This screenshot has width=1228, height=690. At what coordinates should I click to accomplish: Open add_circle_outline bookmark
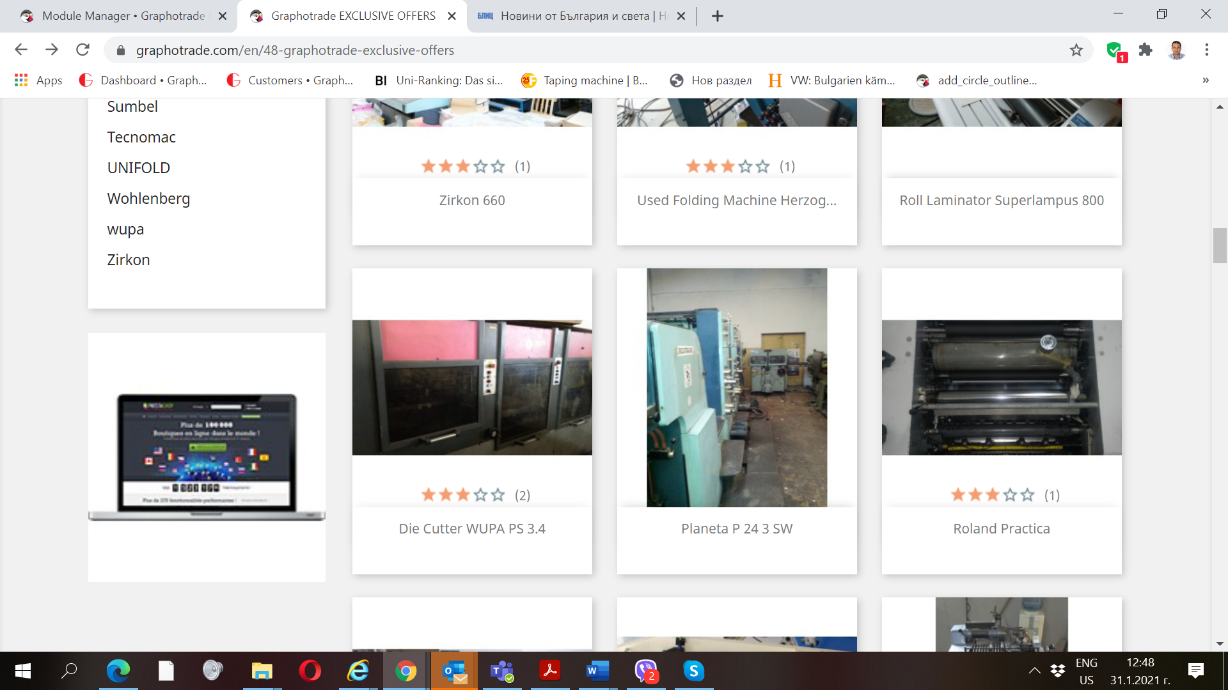(x=977, y=80)
